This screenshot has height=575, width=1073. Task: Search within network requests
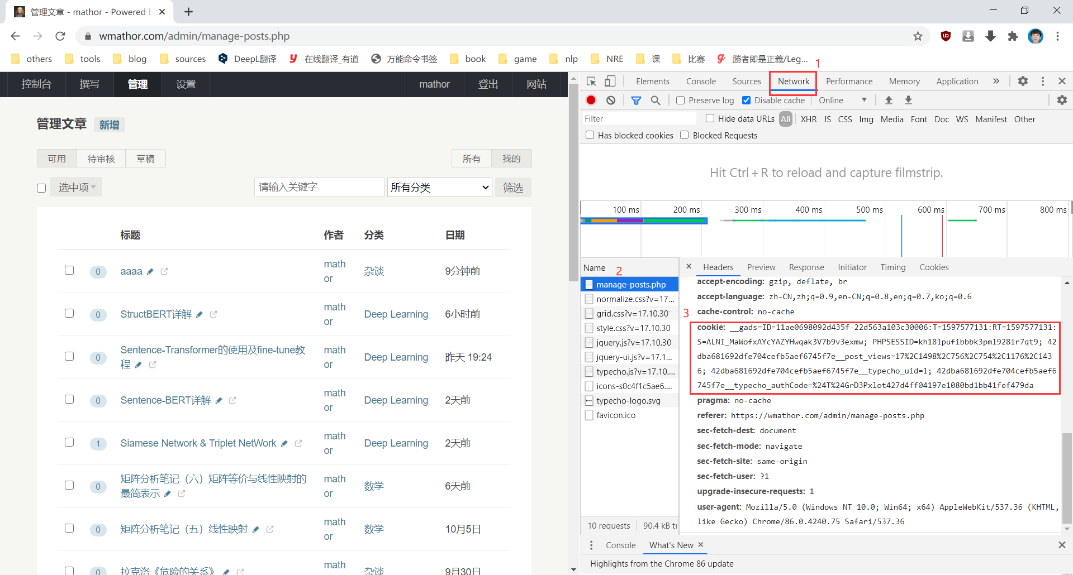pos(656,100)
